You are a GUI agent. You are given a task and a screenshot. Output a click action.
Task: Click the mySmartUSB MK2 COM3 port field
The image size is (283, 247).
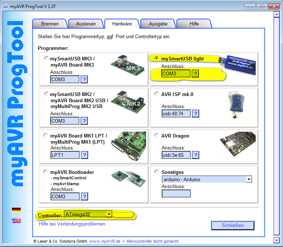[65, 121]
